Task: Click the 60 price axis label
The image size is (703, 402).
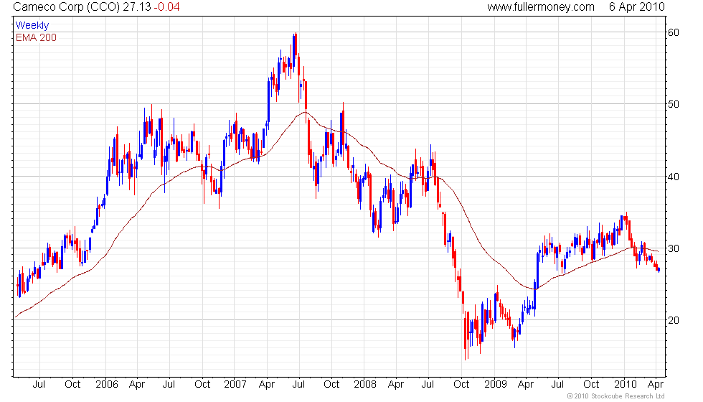Action: point(674,32)
